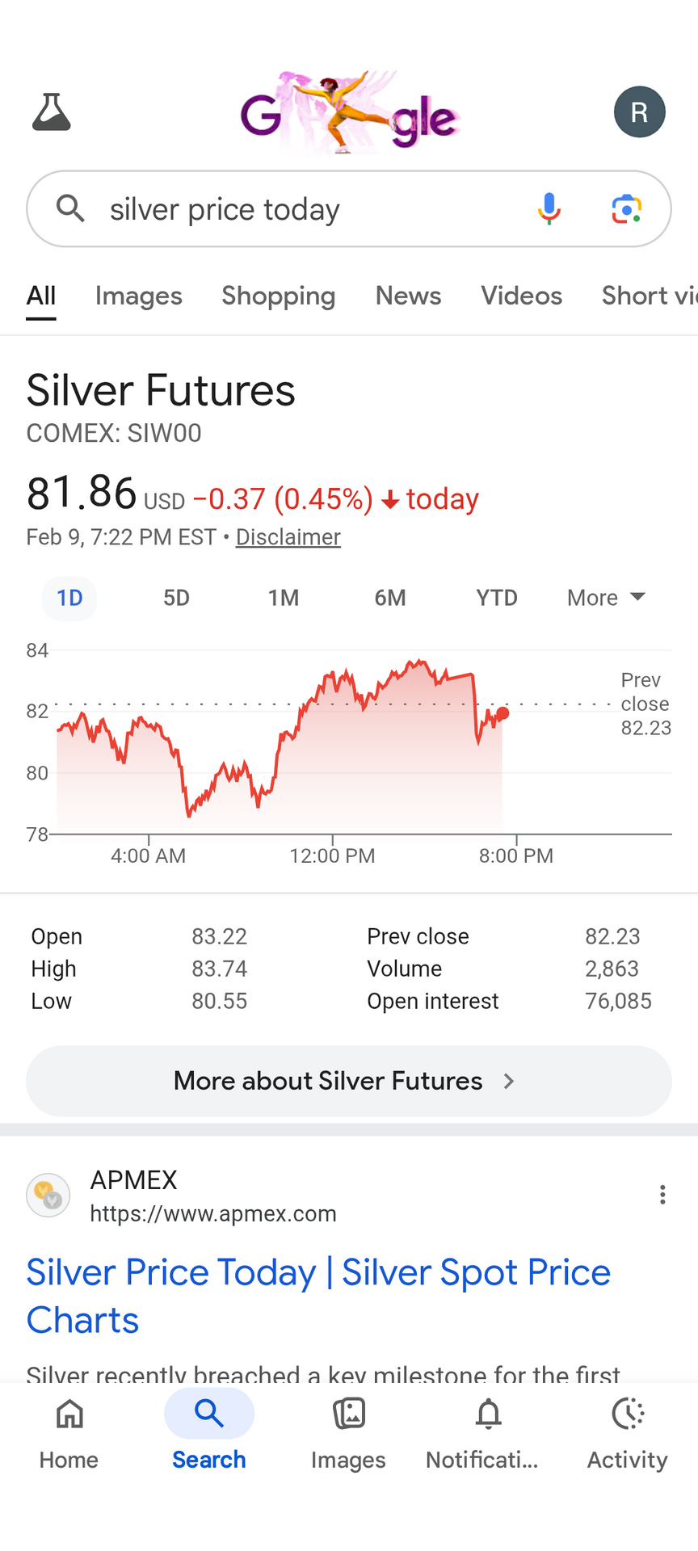Open Google Lens camera search
Screen dimensions: 698x1551
coord(626,209)
